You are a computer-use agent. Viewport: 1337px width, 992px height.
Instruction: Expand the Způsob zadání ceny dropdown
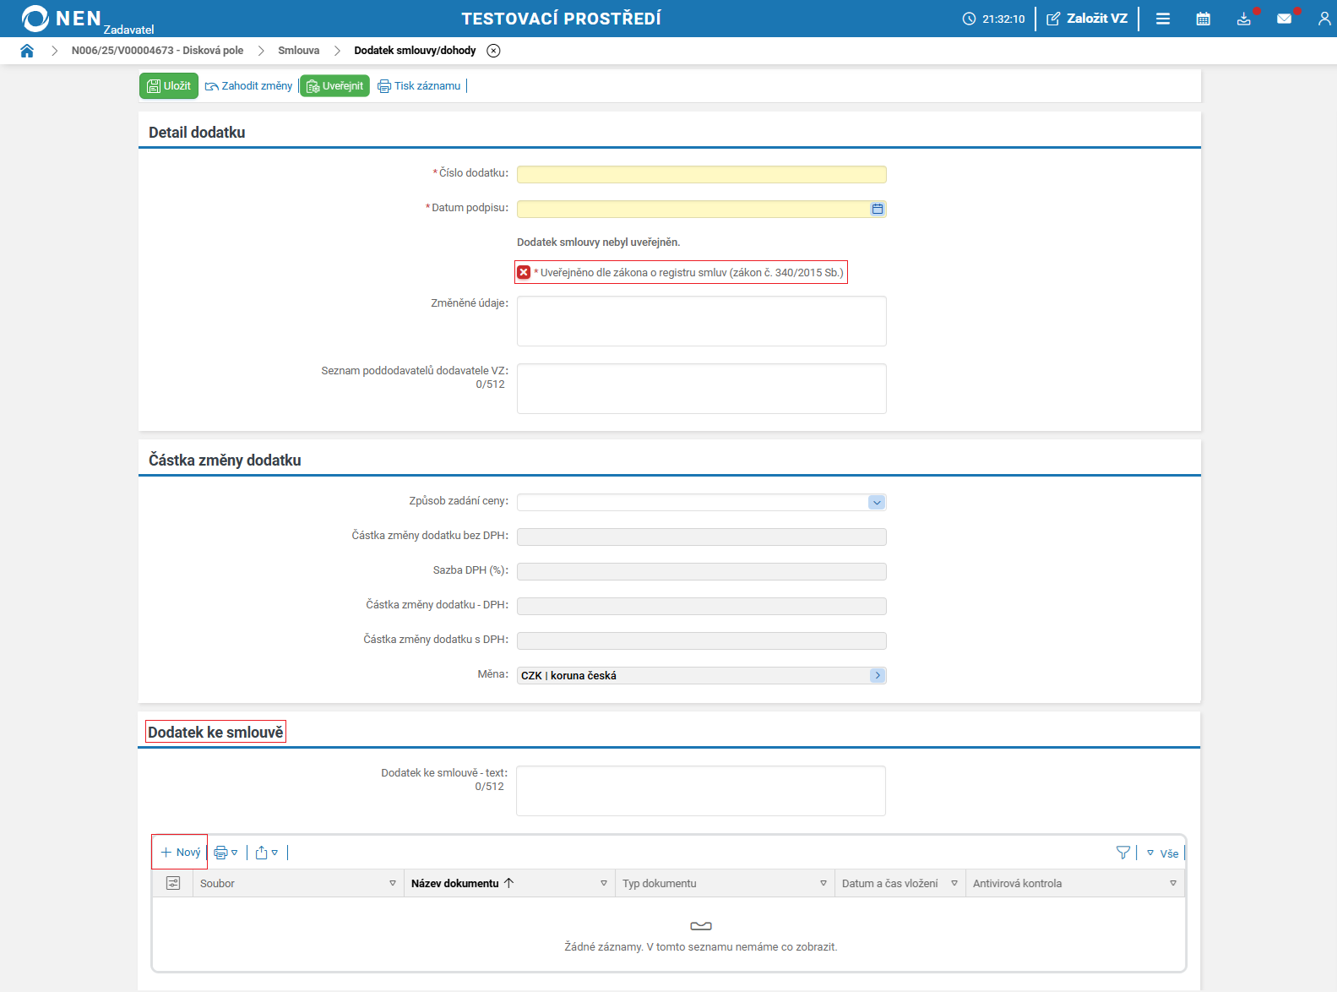[877, 503]
